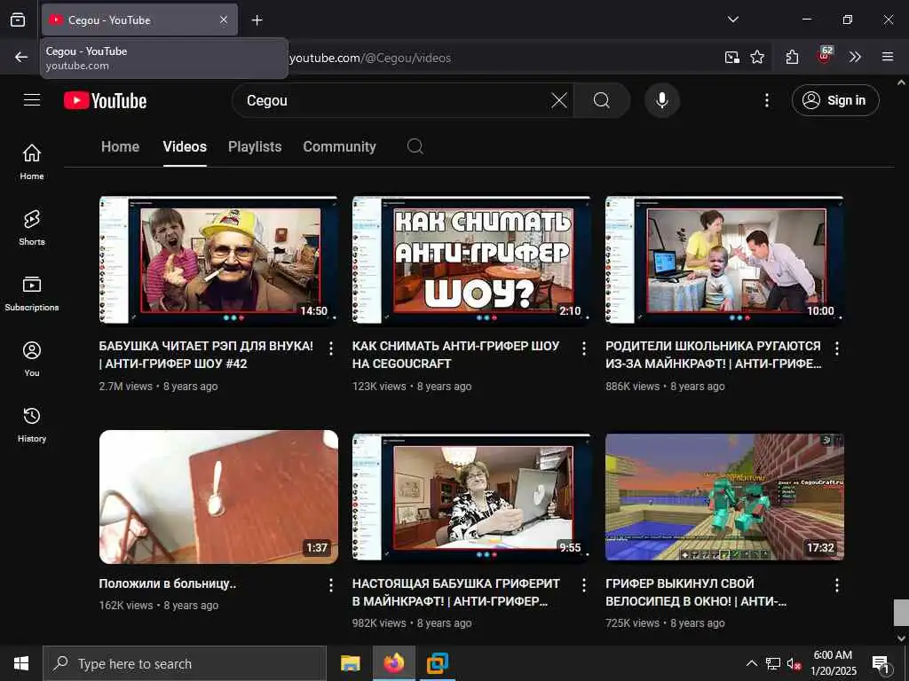Open title РОДИТЕЛИ ШКОЛЬНИКА РУГАЮТСЯ
The width and height of the screenshot is (909, 681).
pyautogui.click(x=713, y=355)
